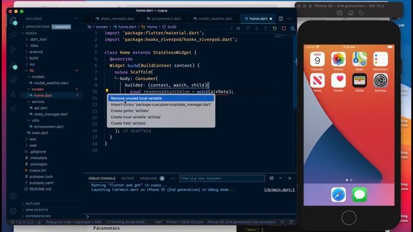Pause the debug session

tap(238, 28)
